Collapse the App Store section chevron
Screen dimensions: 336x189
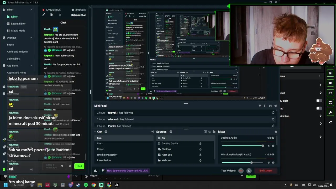pyautogui.click(x=31, y=66)
